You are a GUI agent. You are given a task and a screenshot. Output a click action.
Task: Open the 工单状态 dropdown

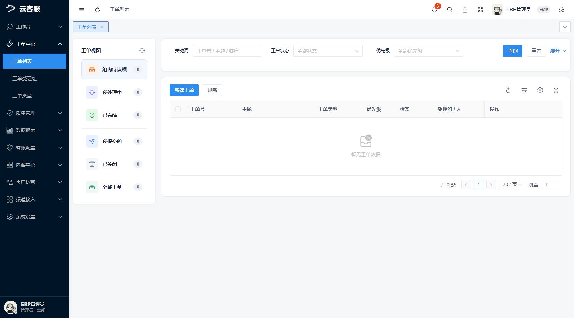(x=328, y=51)
